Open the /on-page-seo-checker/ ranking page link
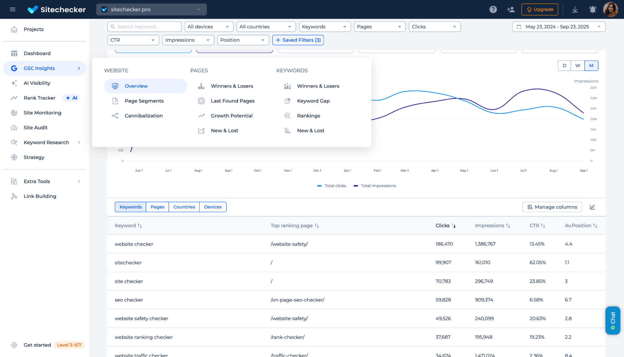Image resolution: width=624 pixels, height=357 pixels. [297, 300]
